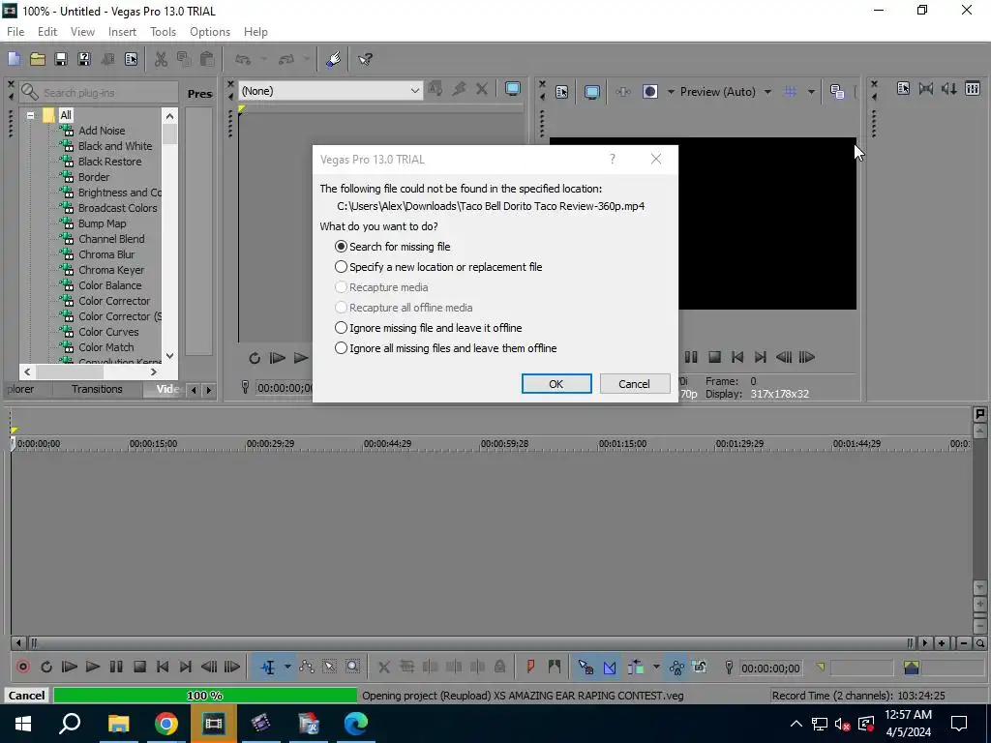Click the interactive tutorials hand icon

(x=334, y=59)
